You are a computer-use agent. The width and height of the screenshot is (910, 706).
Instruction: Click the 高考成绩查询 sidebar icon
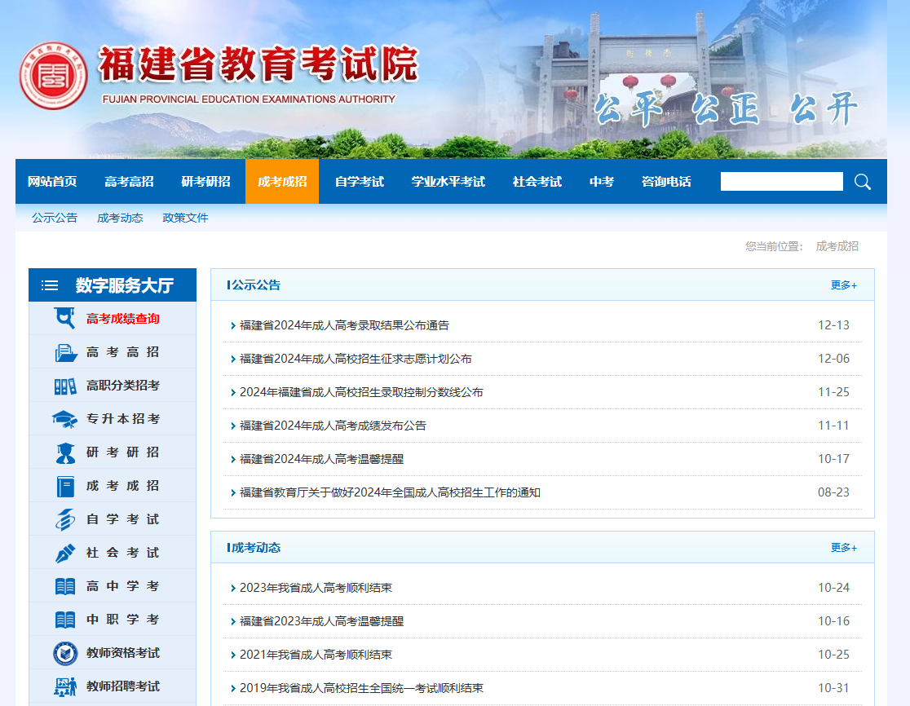click(x=64, y=318)
